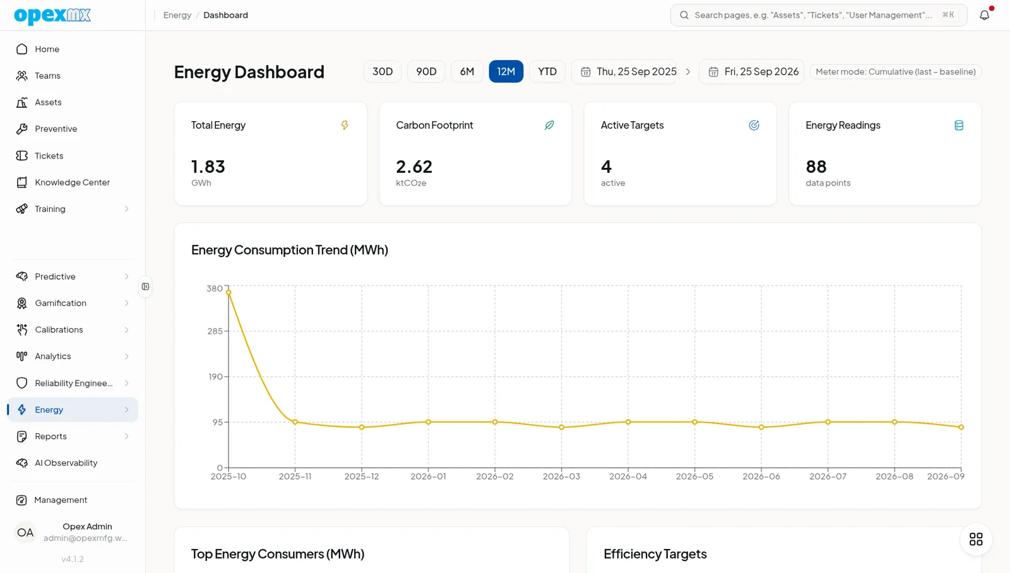Click the AI Observability icon

click(22, 463)
